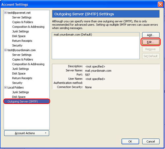Collapse the test@pavenet.net account tree

[6, 13]
